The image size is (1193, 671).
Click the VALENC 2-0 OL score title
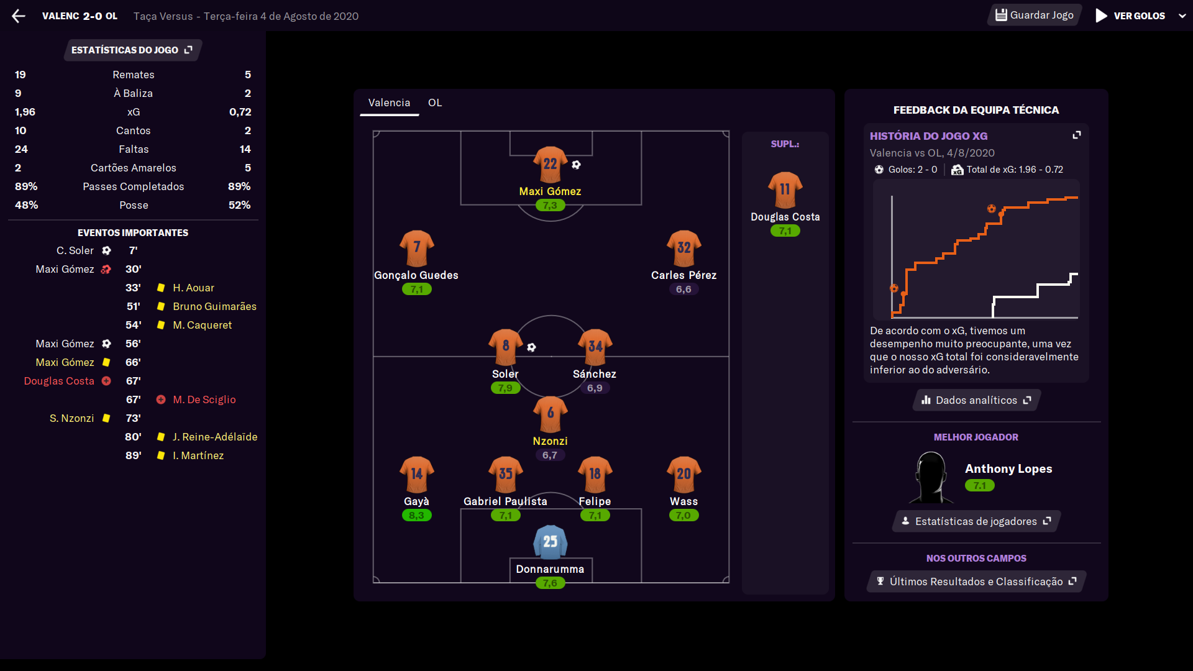(x=80, y=16)
